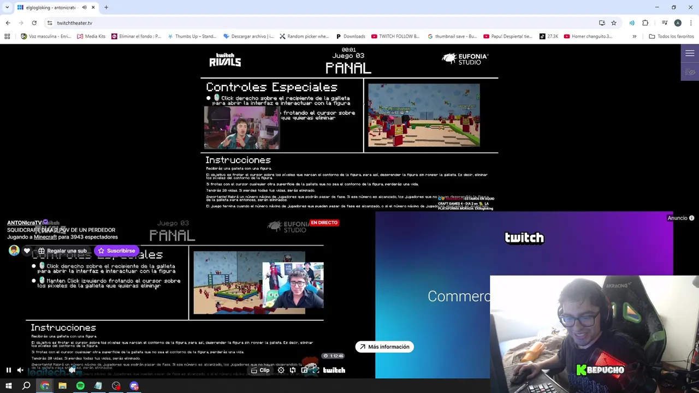Open the tab search dropdown arrow

tap(7, 7)
